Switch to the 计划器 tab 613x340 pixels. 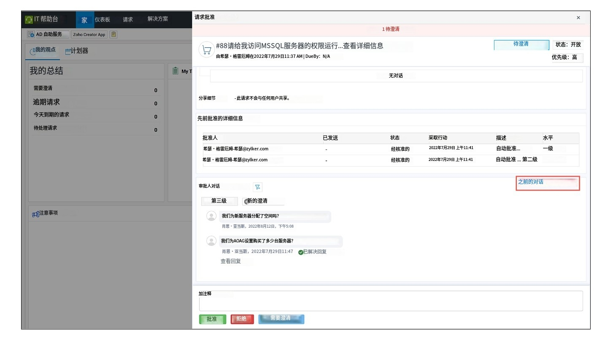pyautogui.click(x=77, y=51)
